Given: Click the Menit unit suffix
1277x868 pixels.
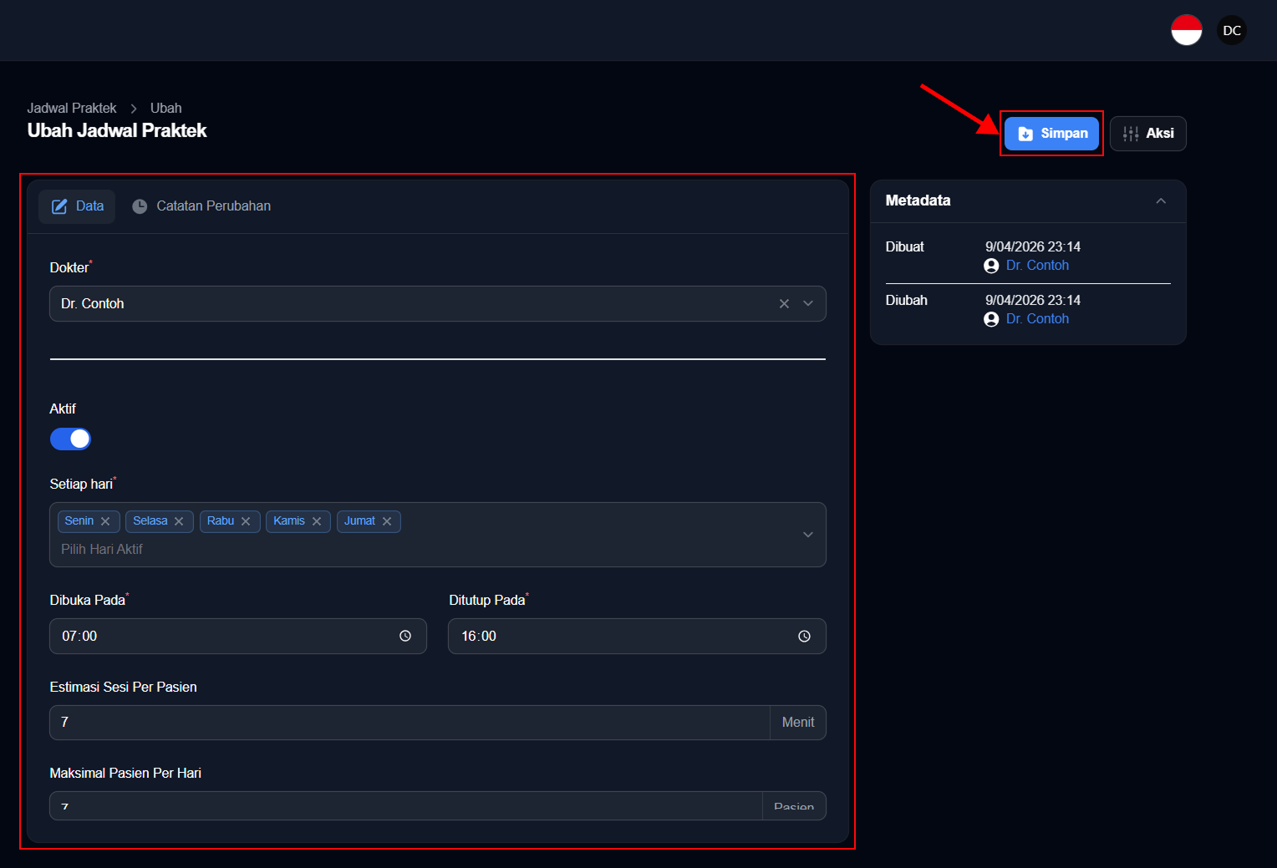Looking at the screenshot, I should tap(798, 723).
